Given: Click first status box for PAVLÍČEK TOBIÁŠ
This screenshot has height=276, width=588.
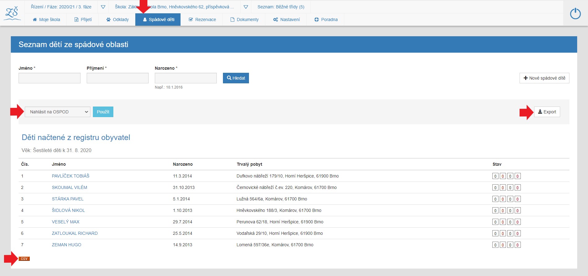Looking at the screenshot, I should click(x=495, y=176).
